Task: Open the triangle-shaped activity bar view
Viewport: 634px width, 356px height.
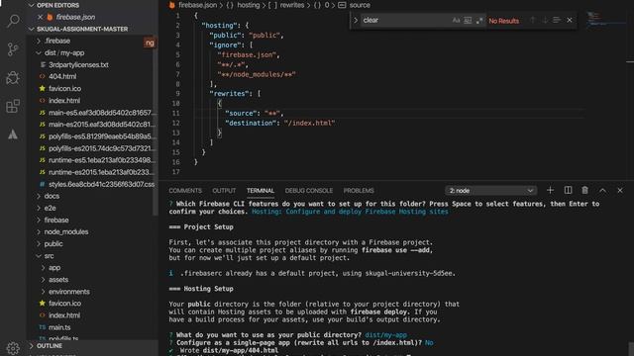Action: [x=13, y=134]
